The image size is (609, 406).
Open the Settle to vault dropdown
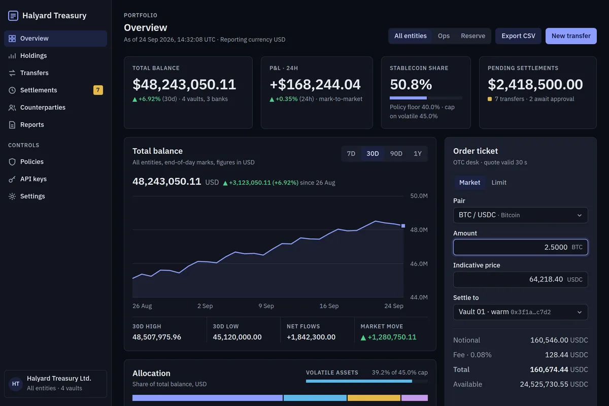(x=521, y=312)
